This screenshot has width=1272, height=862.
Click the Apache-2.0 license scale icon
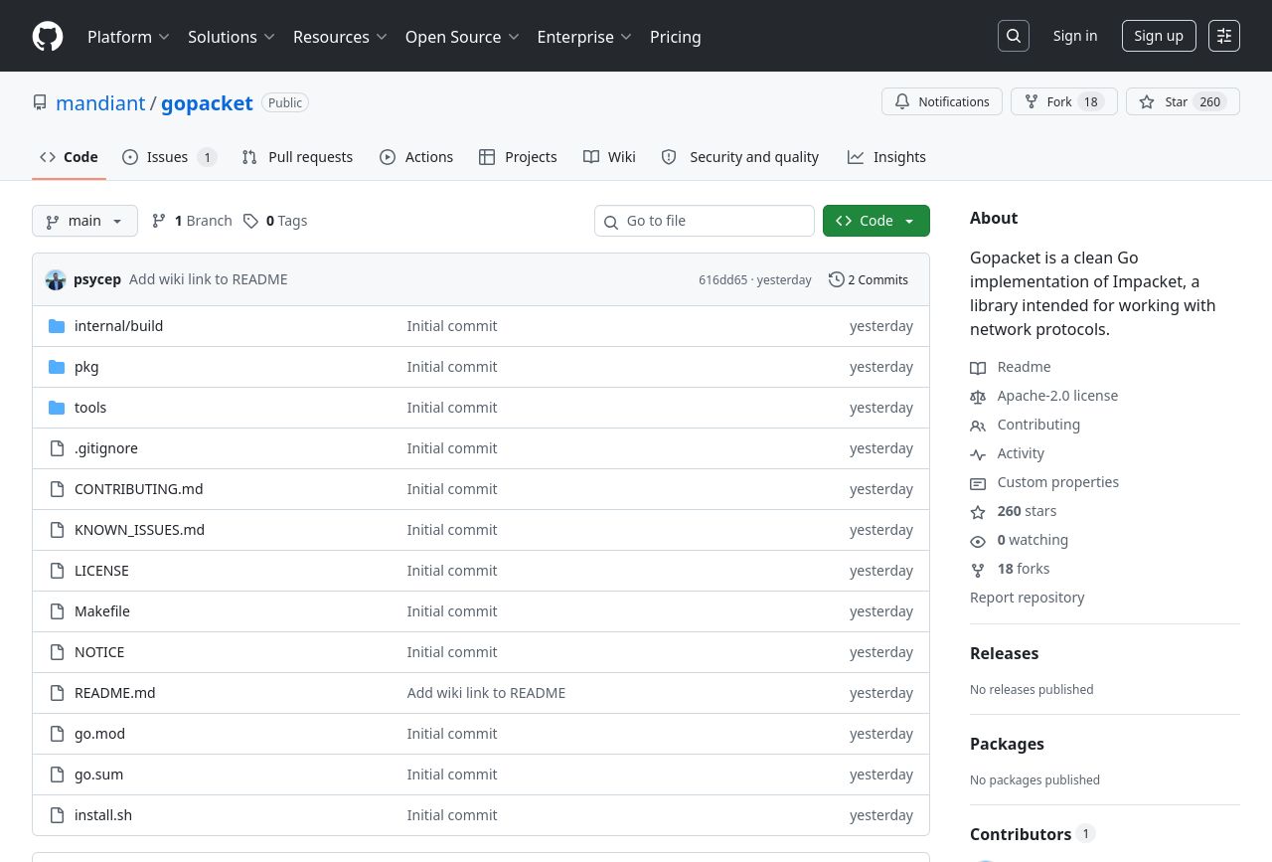click(x=978, y=397)
